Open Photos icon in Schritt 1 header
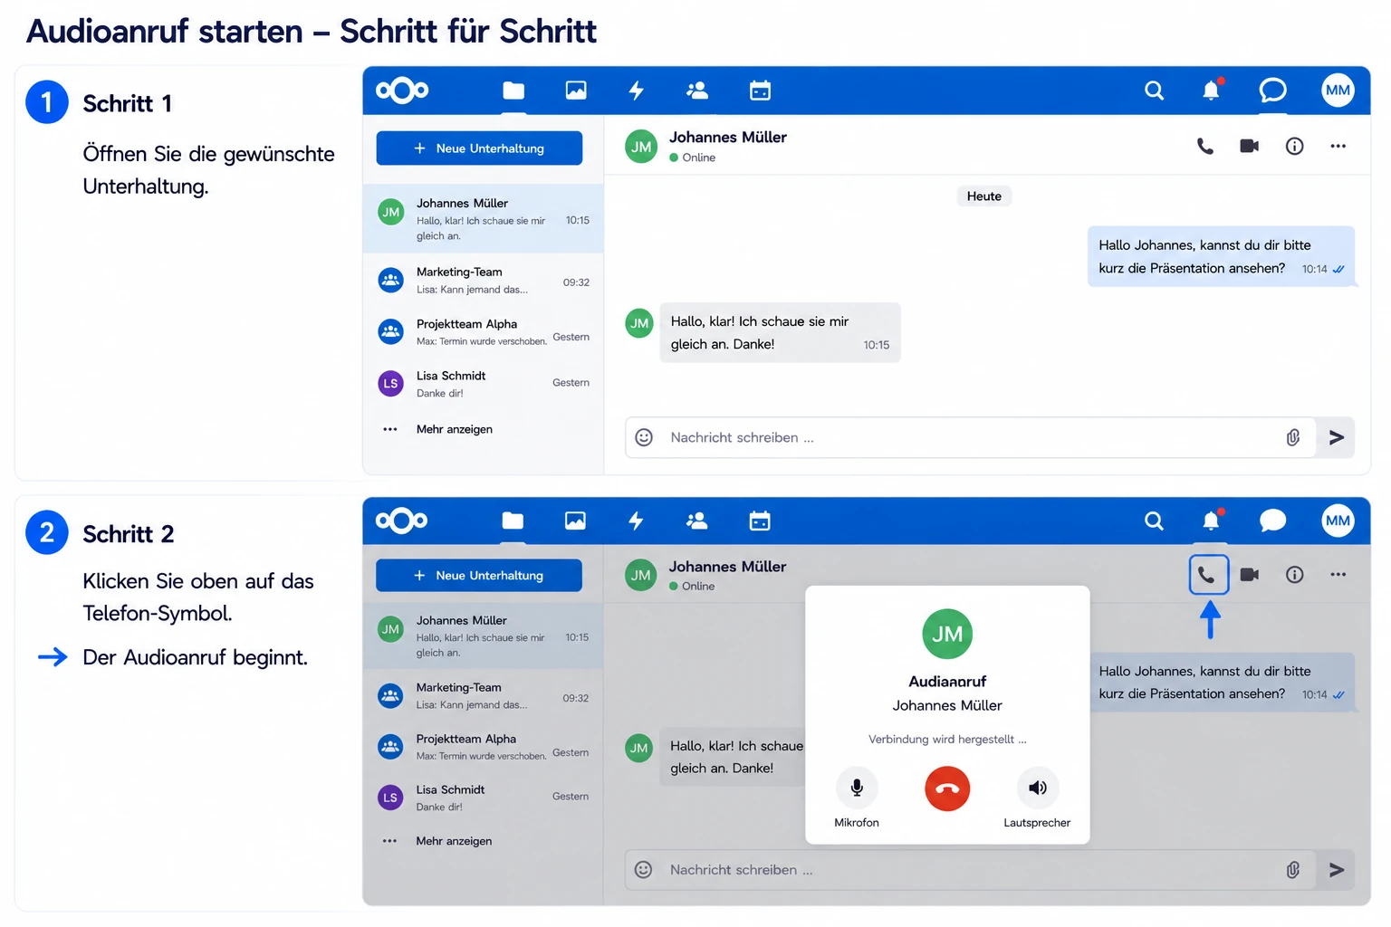The width and height of the screenshot is (1391, 927). click(576, 91)
